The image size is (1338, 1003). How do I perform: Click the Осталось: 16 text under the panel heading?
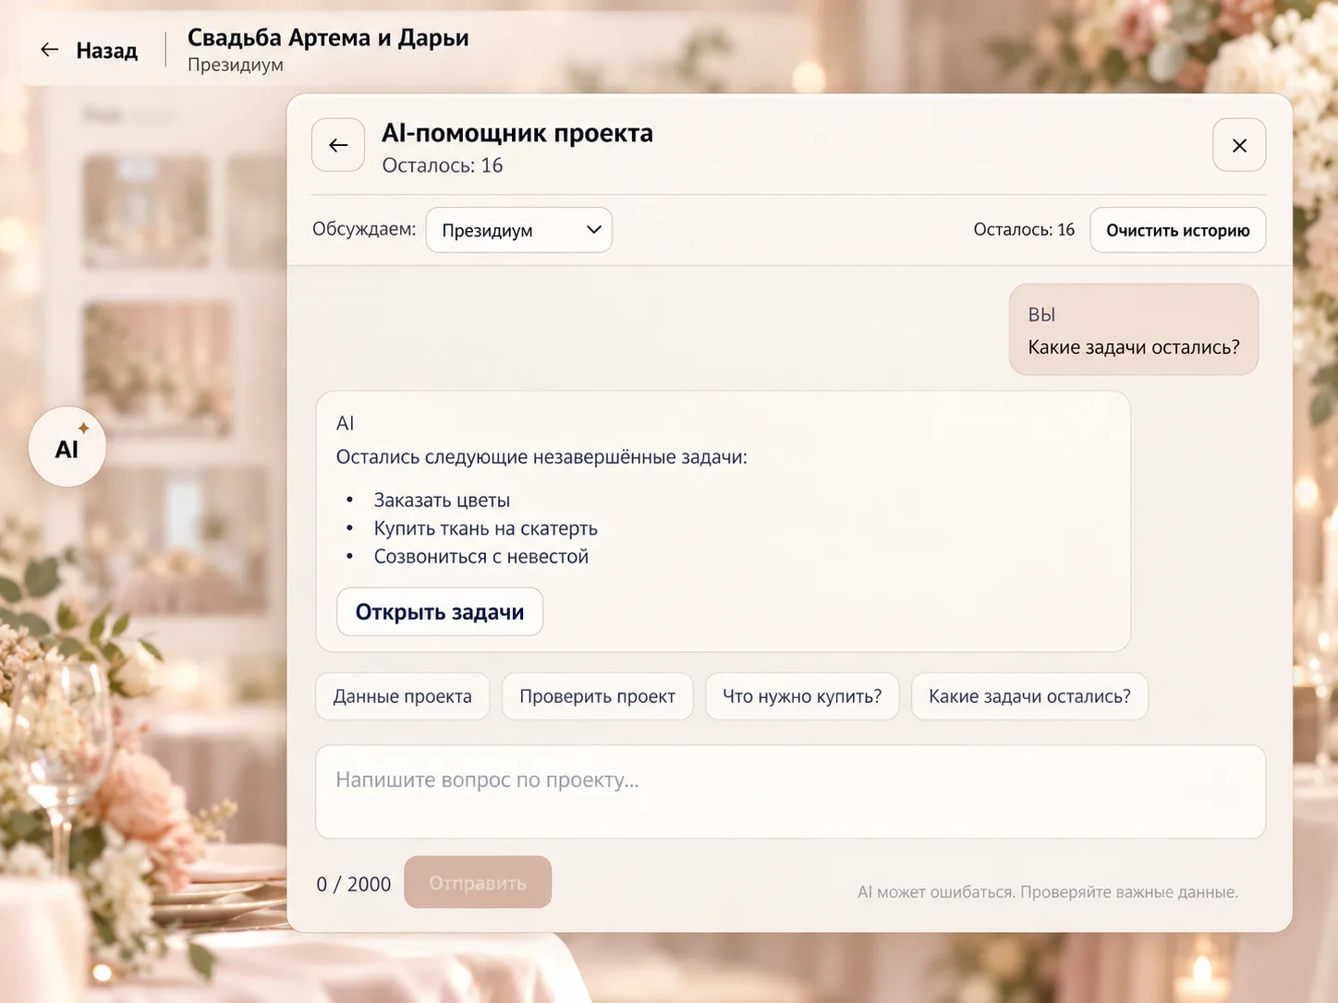(443, 165)
